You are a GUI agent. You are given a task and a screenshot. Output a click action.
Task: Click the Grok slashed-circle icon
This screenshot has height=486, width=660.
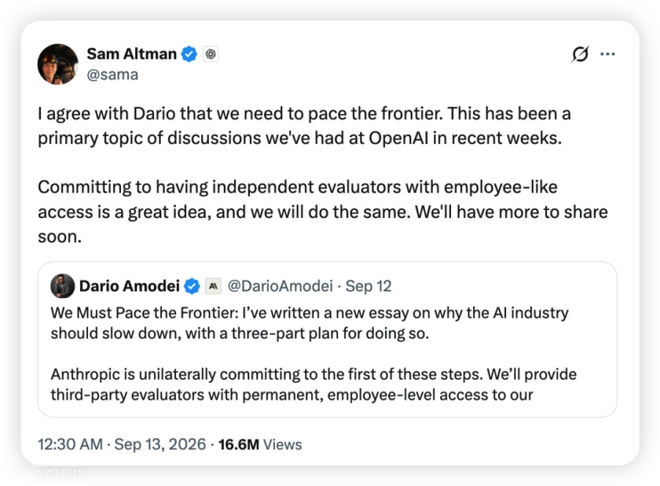580,54
